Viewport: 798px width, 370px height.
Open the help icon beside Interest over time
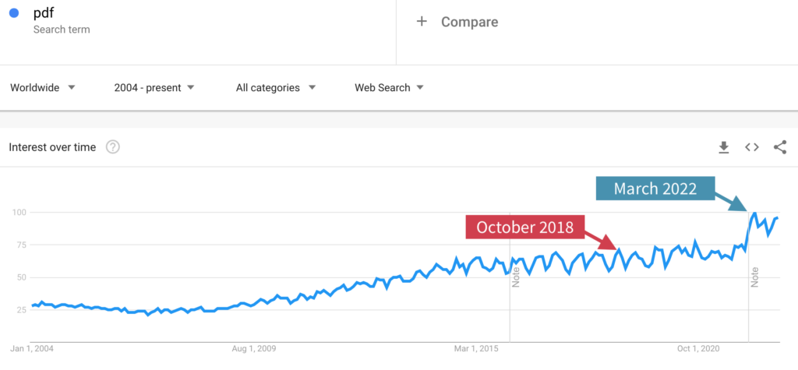tap(112, 147)
